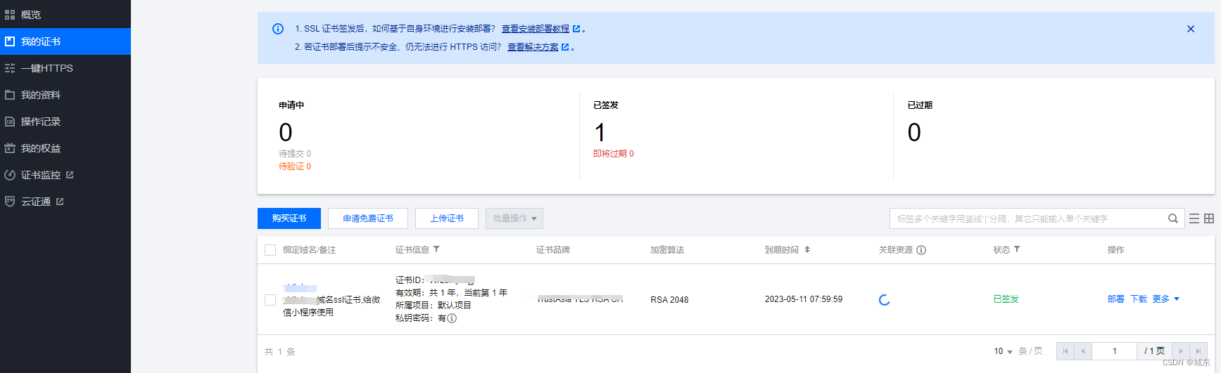This screenshot has height=373, width=1221.
Task: Click the page number input box
Action: coord(1115,351)
